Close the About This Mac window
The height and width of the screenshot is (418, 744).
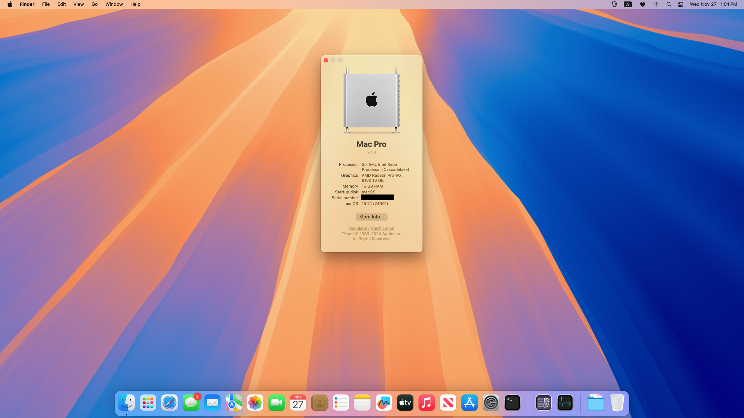coord(326,60)
